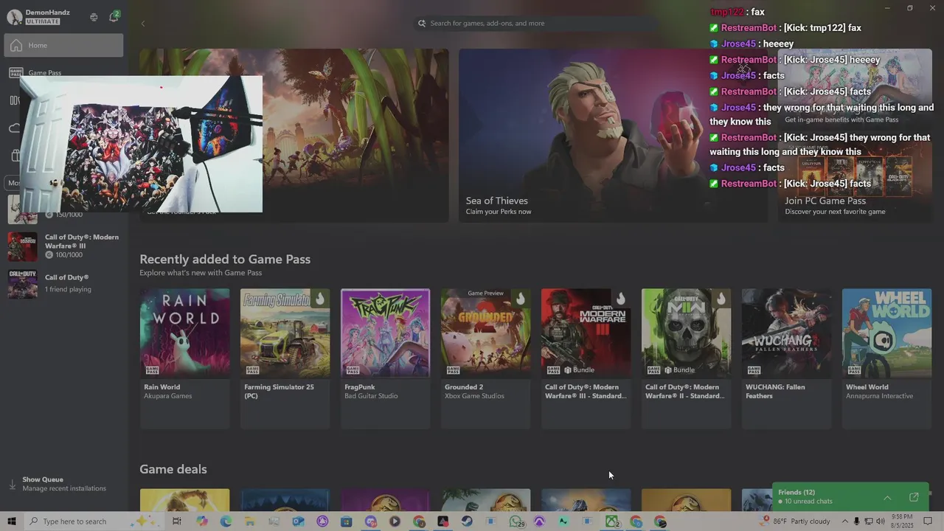Open Call of Duty sidebar entry

tap(65, 283)
